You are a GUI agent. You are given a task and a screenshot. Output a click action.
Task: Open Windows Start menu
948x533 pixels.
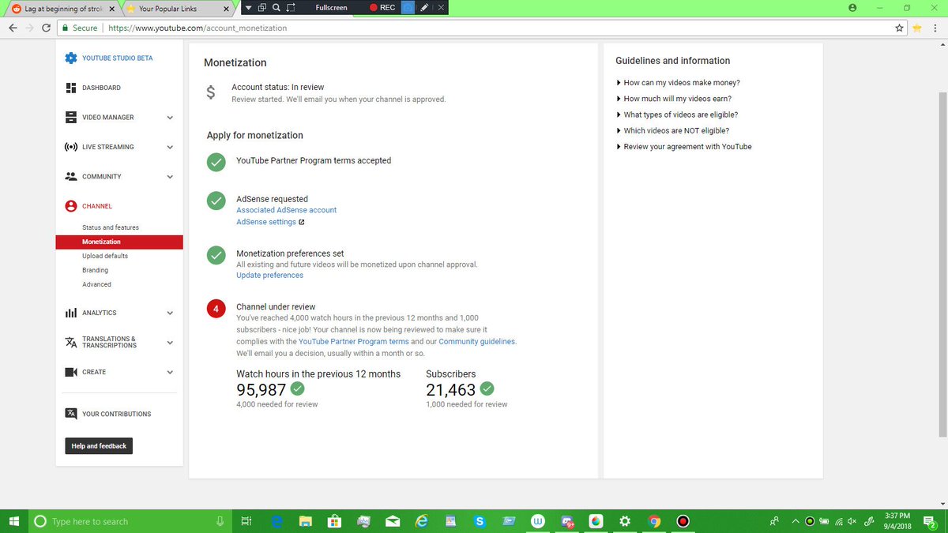[14, 521]
